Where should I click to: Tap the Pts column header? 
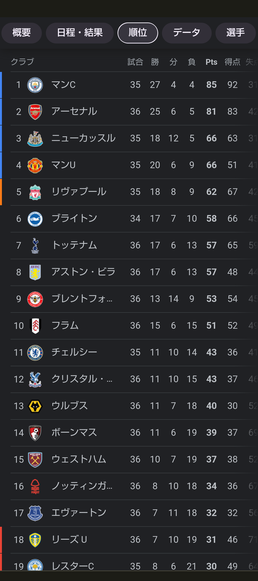211,62
